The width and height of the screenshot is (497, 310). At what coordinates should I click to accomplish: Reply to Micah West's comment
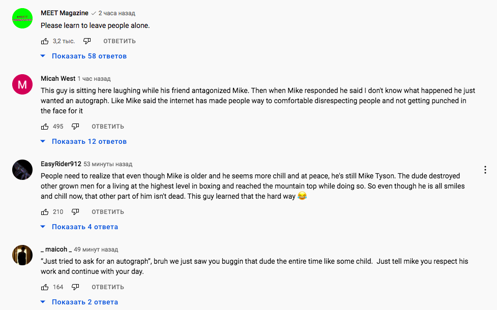pos(108,127)
